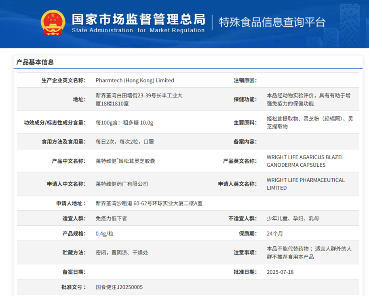Click the 国家市场监督管理总局 header title
Viewport: 369px width, 296px height.
tap(138, 19)
